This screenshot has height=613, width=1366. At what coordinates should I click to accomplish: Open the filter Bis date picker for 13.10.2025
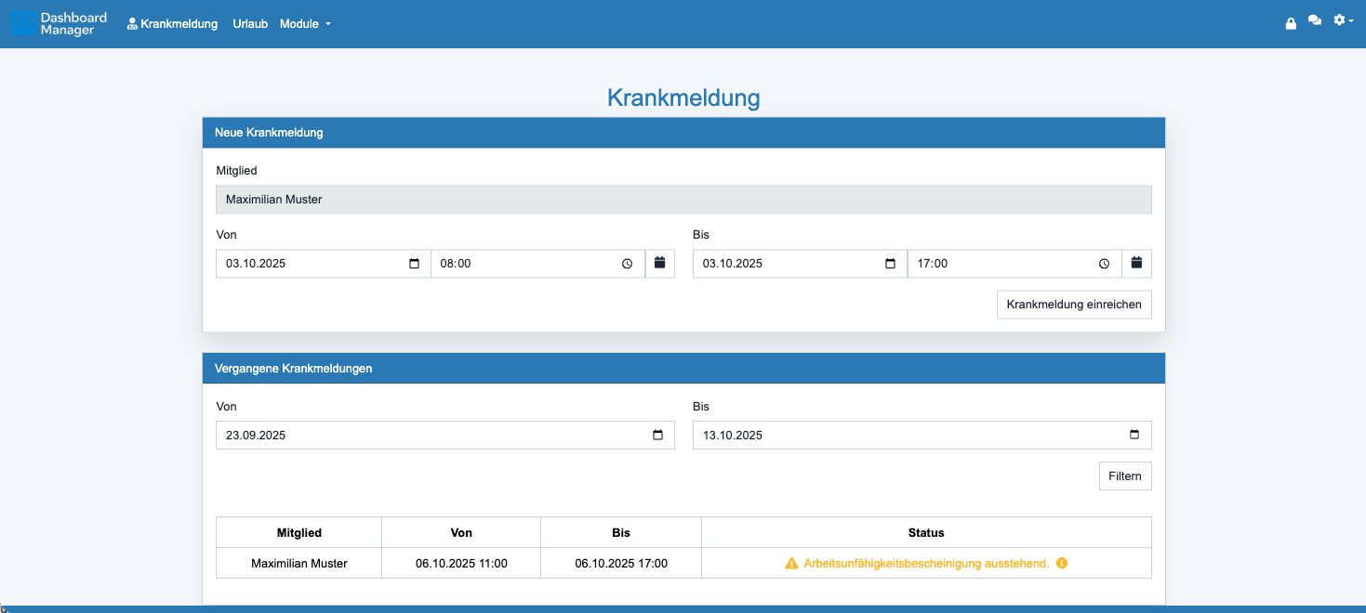pos(1134,435)
